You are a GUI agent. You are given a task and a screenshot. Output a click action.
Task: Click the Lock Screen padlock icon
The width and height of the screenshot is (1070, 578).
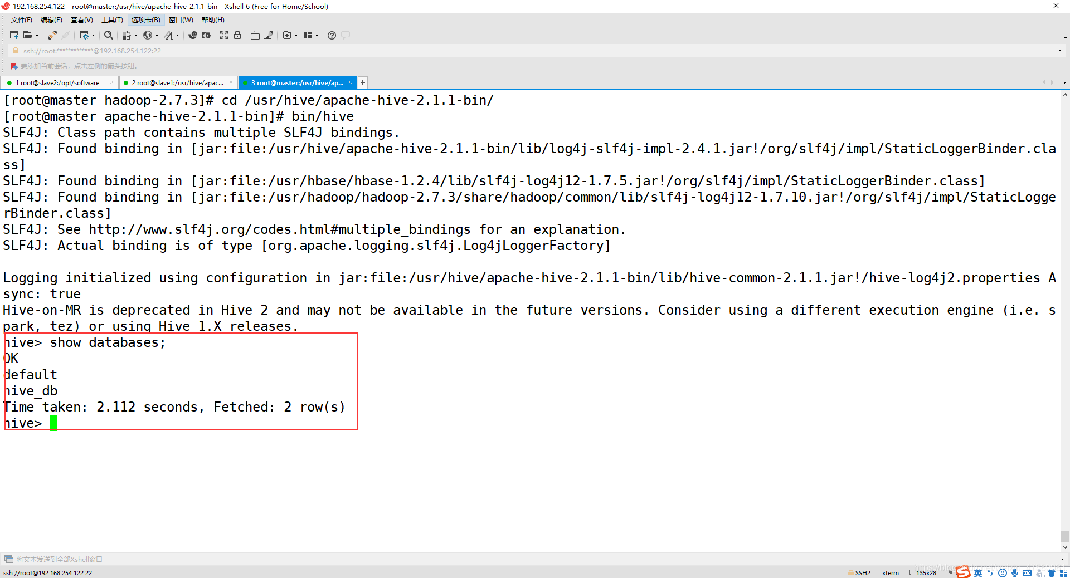pos(237,35)
